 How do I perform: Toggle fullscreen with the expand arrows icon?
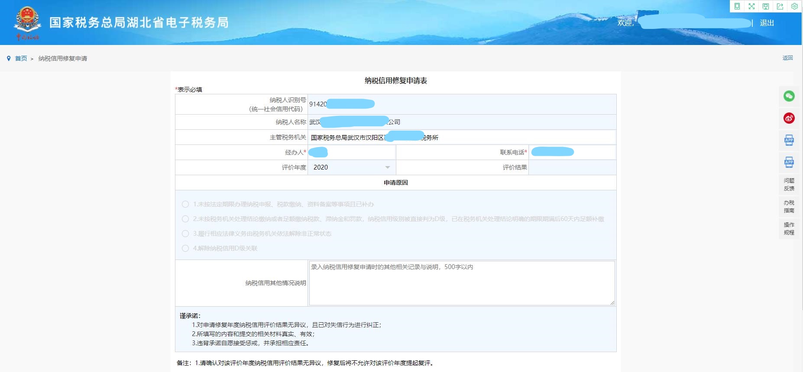(x=751, y=6)
